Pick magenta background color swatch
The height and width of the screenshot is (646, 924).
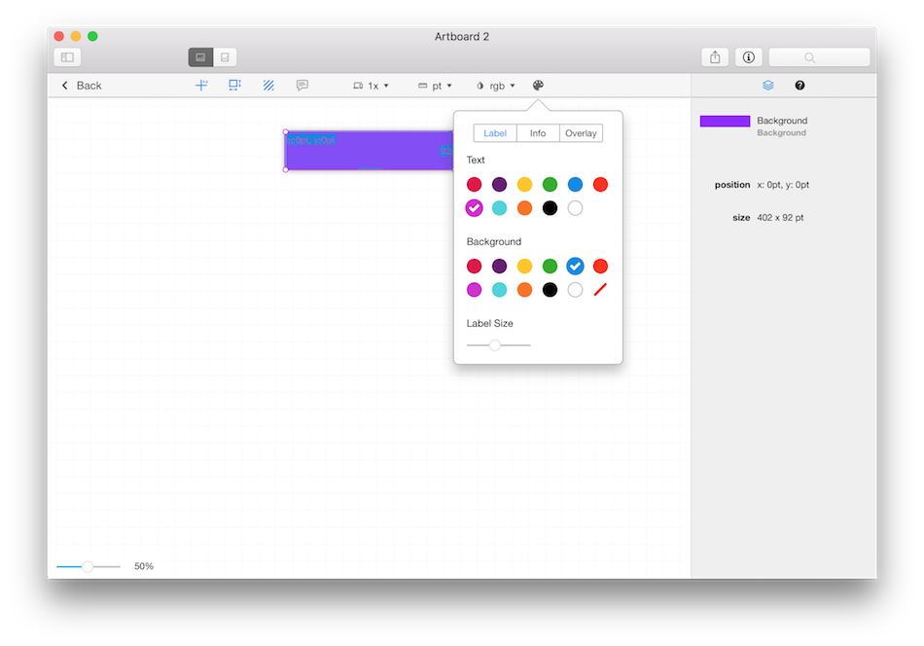(x=474, y=290)
